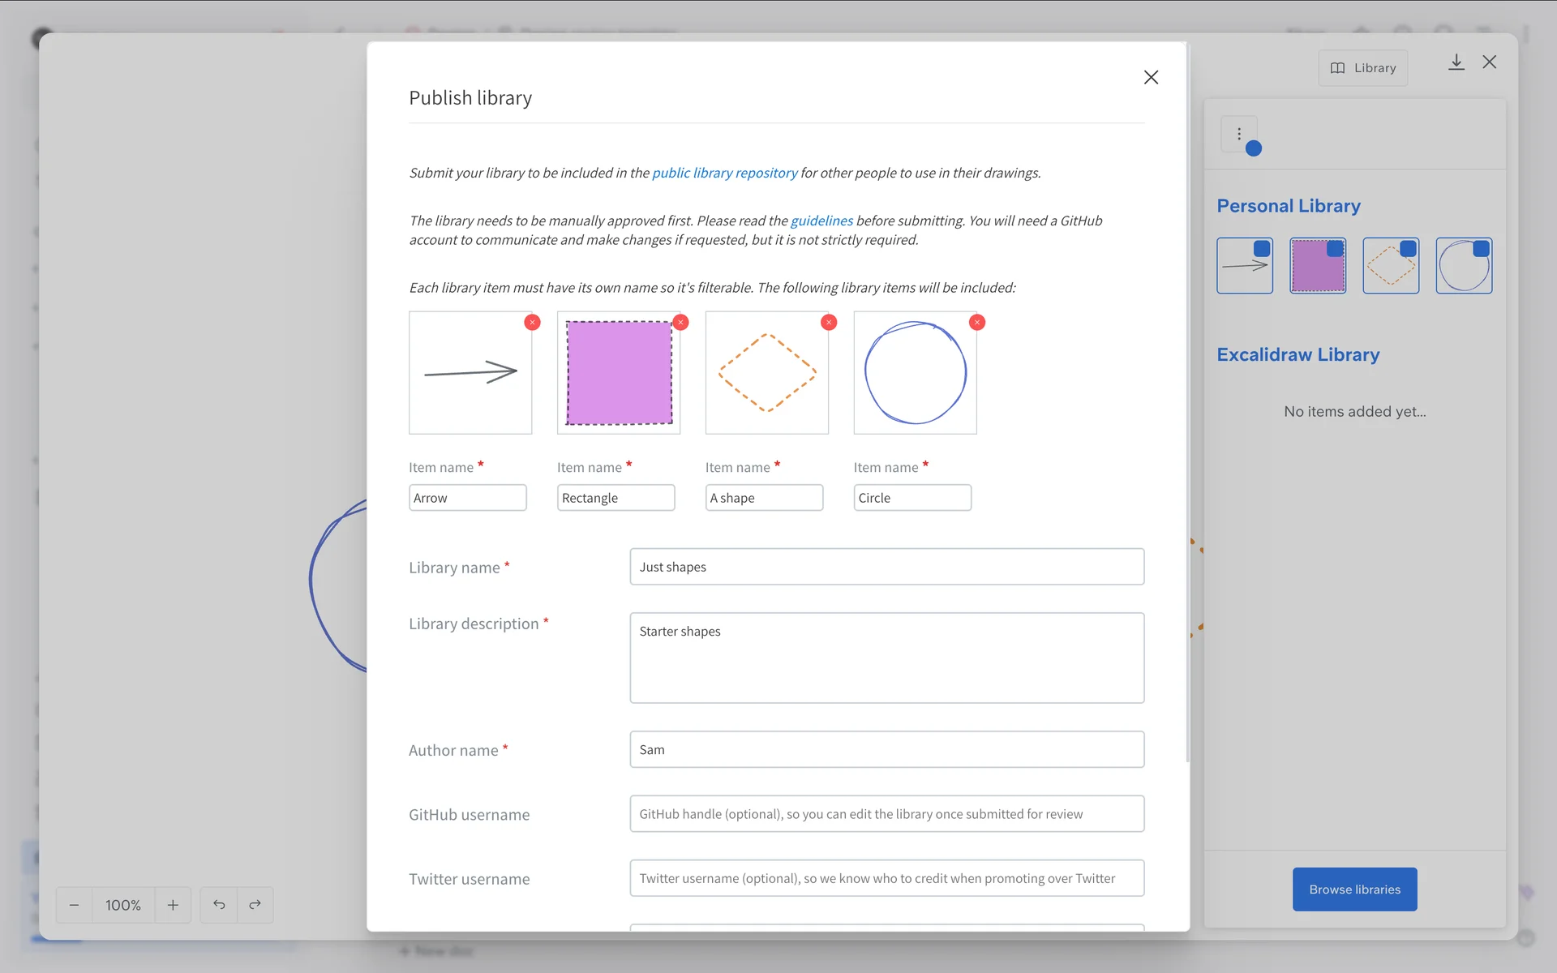Open the library three-dot options menu
This screenshot has height=973, width=1557.
coord(1238,134)
